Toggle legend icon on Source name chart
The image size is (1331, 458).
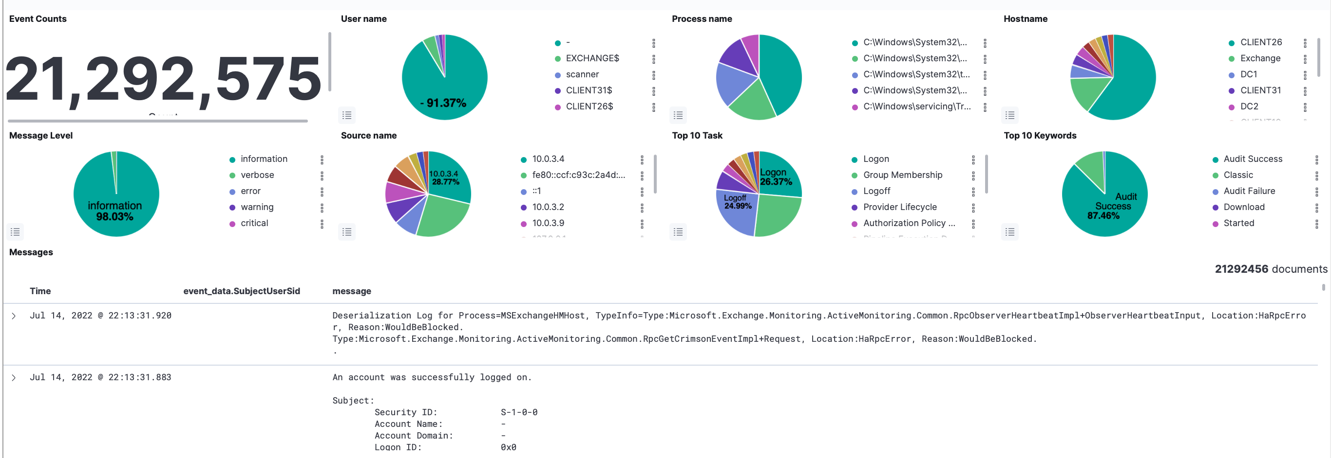pyautogui.click(x=347, y=232)
